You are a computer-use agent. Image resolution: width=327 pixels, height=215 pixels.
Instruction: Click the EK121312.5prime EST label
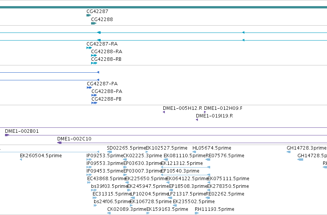point(182,163)
